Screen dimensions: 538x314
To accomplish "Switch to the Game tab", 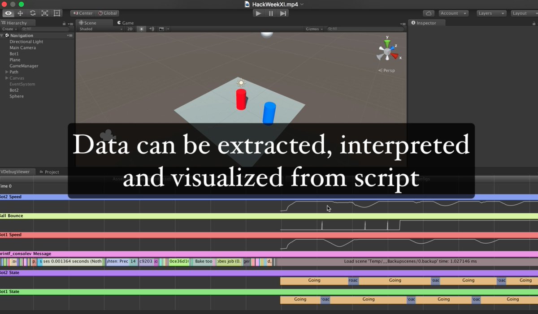I will (126, 23).
